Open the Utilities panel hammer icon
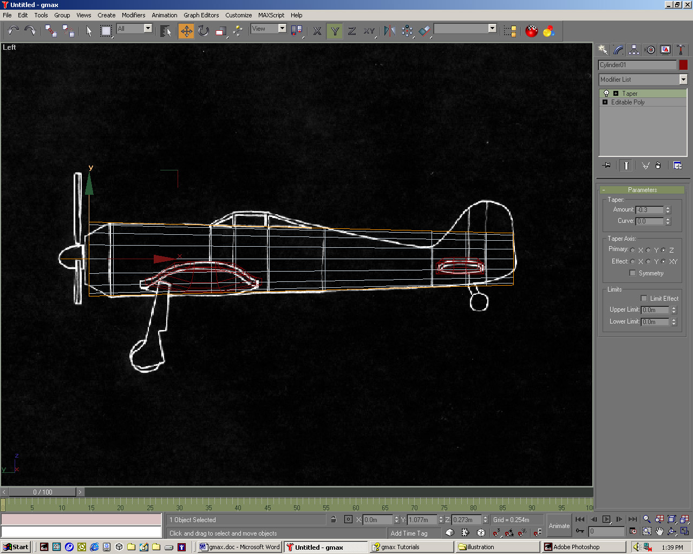The height and width of the screenshot is (554, 693). 681,50
